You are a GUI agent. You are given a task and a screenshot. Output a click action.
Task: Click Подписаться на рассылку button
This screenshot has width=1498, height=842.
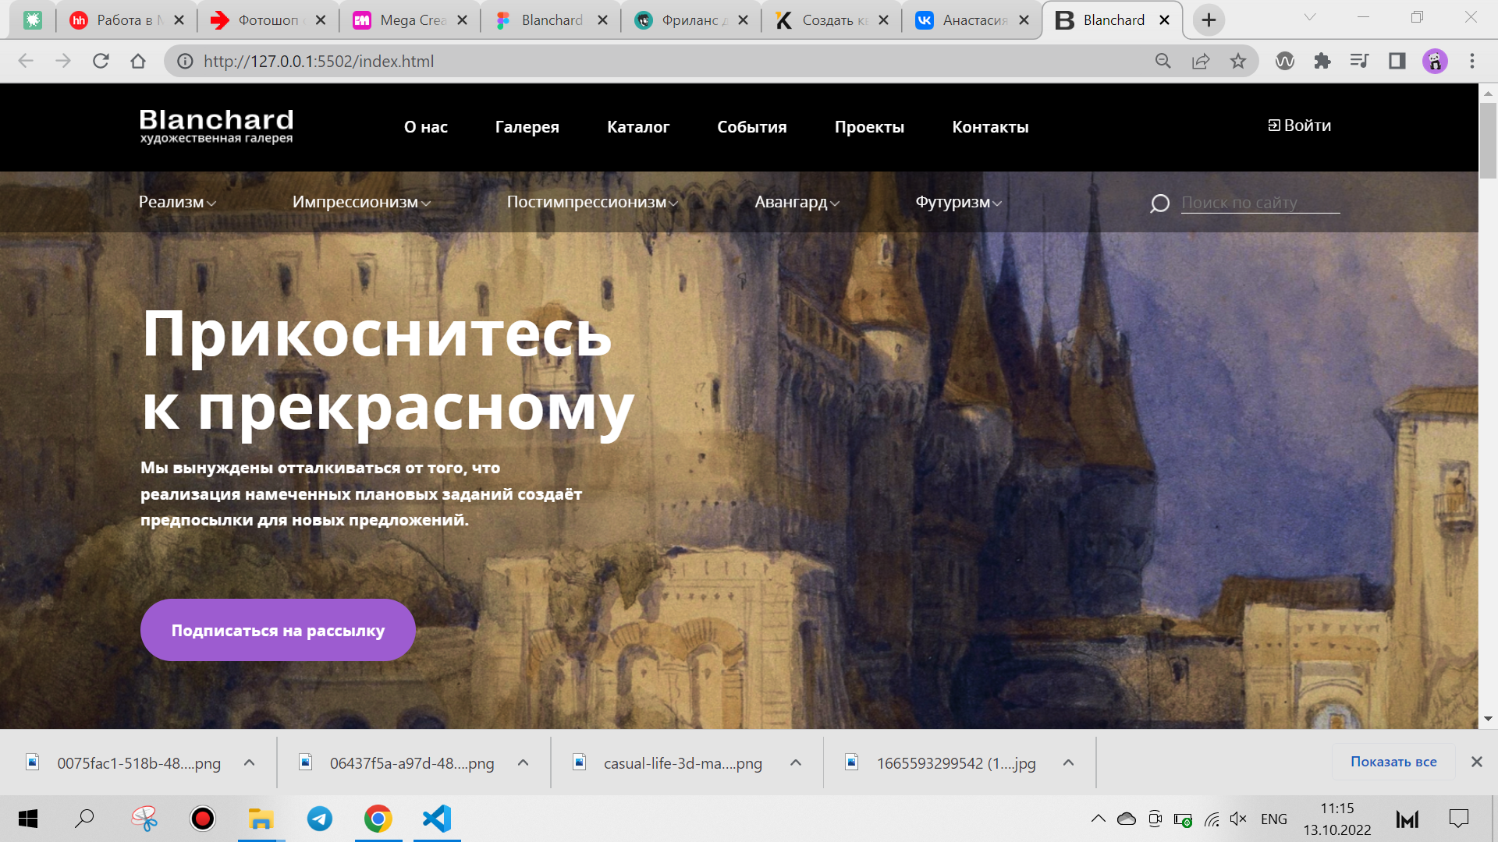278,630
